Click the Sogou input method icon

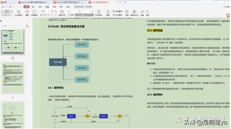[228, 15]
